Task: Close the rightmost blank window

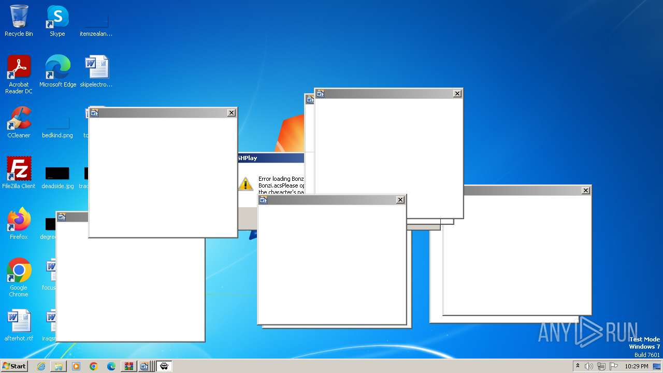Action: pyautogui.click(x=586, y=190)
